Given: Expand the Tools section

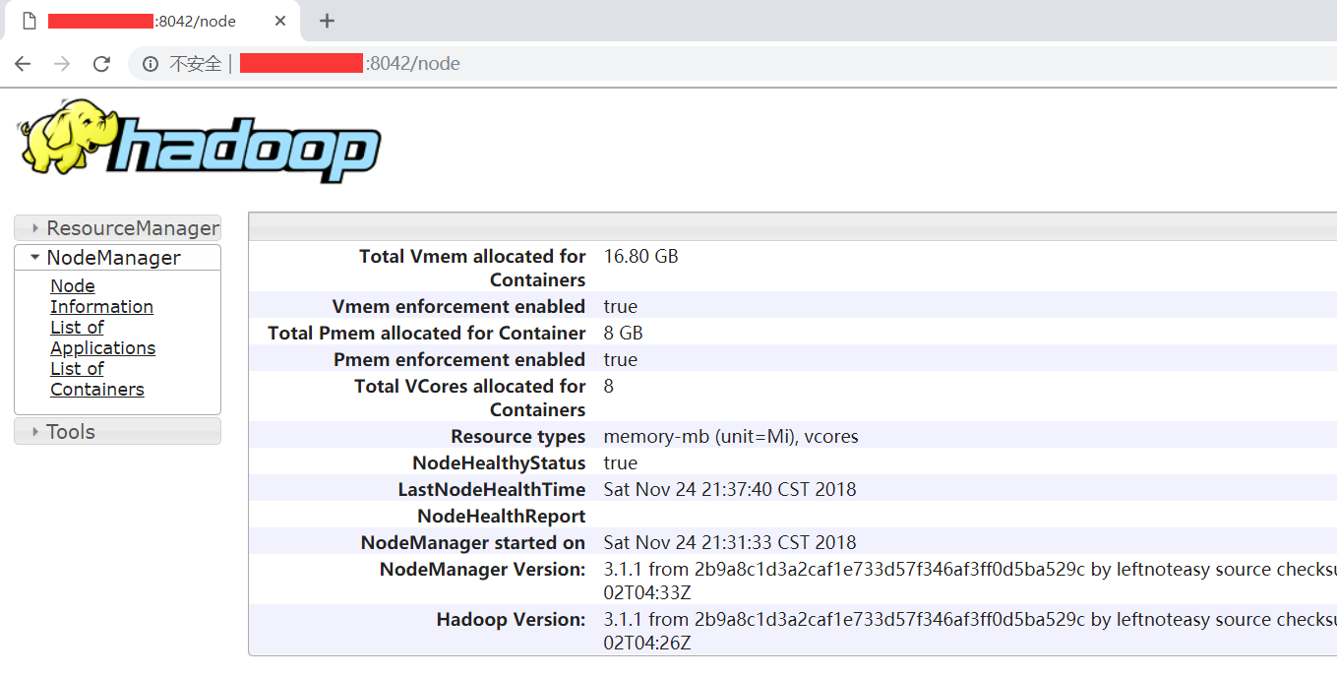Looking at the screenshot, I should (x=117, y=431).
